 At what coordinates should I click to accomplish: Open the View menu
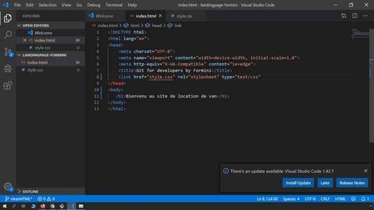[x=66, y=5]
